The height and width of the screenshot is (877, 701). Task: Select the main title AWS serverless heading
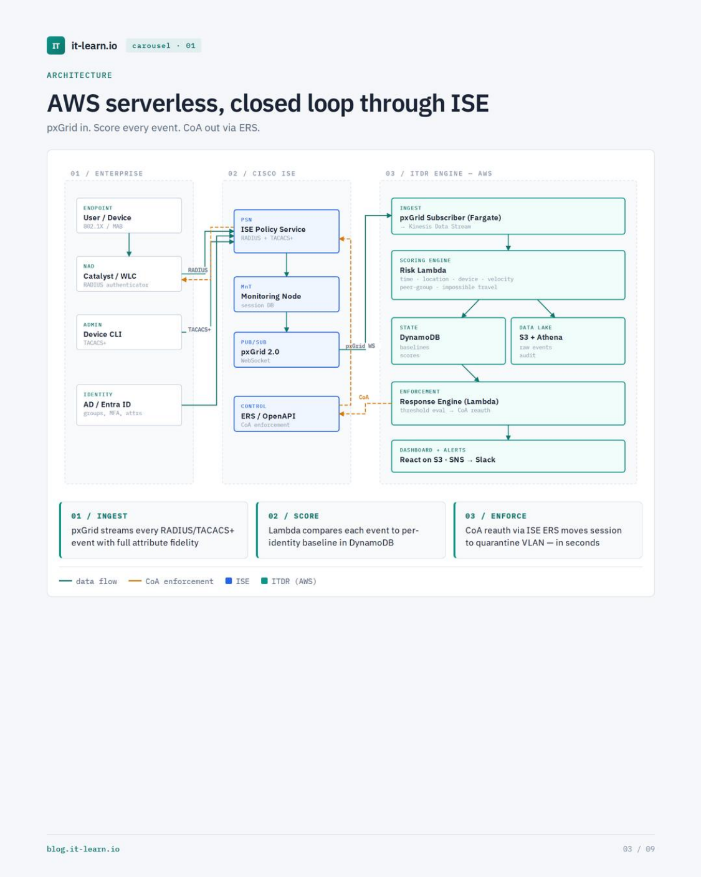click(x=268, y=103)
